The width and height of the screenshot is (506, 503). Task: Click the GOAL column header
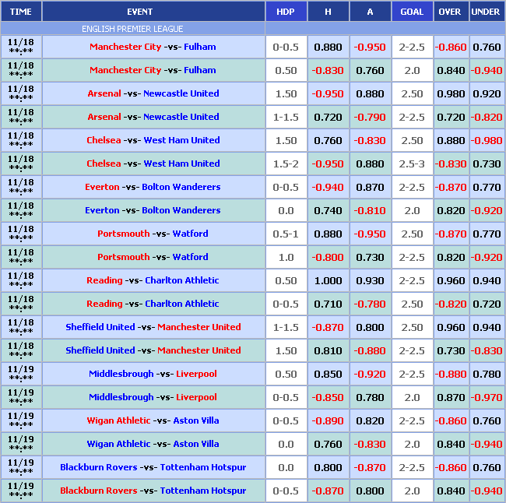click(412, 12)
